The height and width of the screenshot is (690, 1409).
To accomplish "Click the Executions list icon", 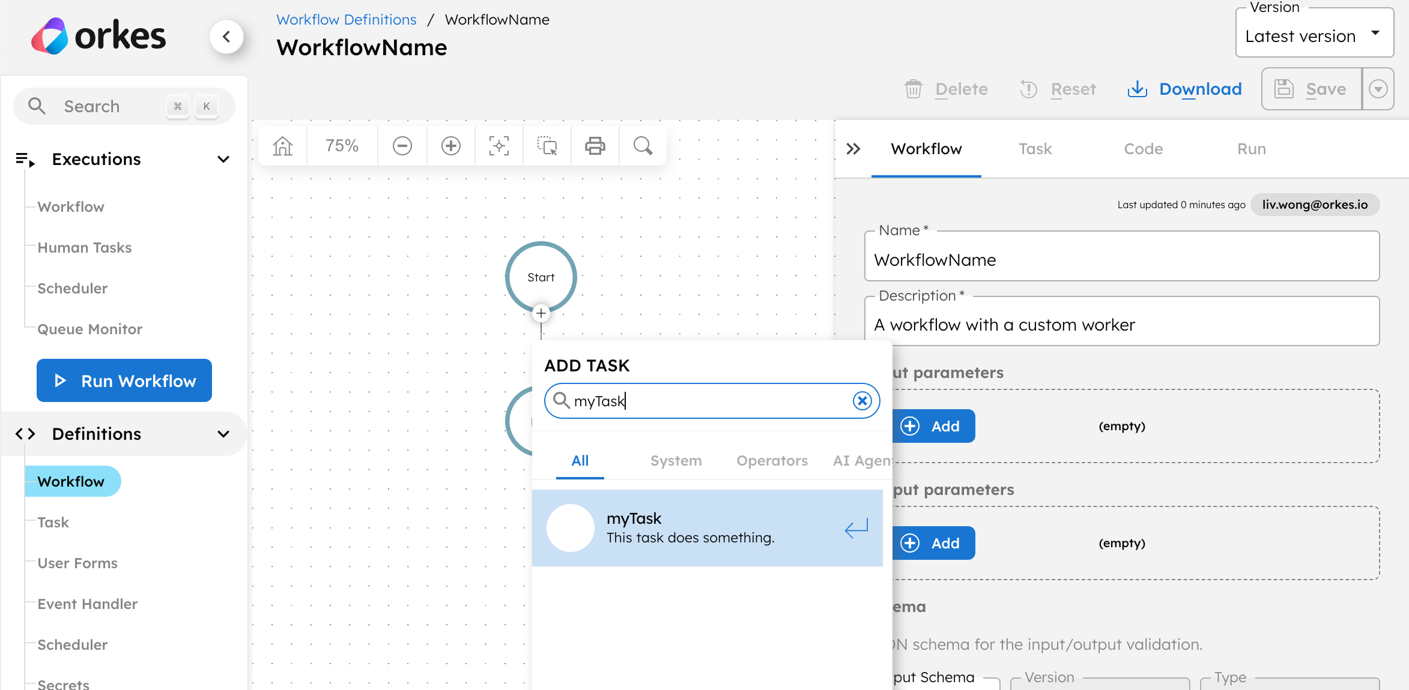I will (x=25, y=160).
